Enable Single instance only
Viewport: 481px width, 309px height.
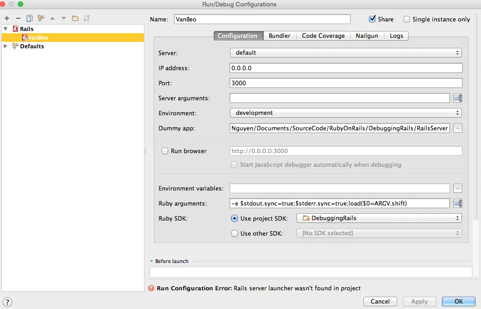pos(406,19)
